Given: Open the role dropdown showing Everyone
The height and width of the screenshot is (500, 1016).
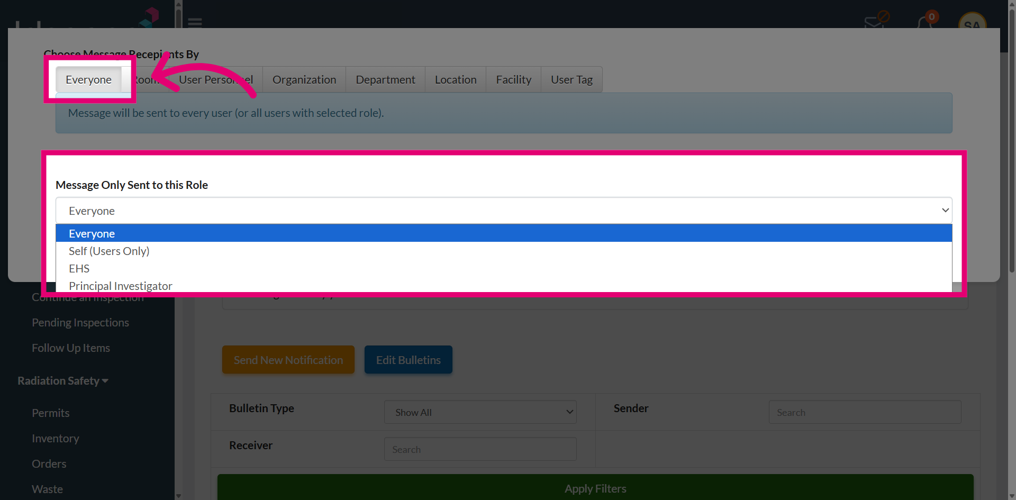Looking at the screenshot, I should [504, 211].
